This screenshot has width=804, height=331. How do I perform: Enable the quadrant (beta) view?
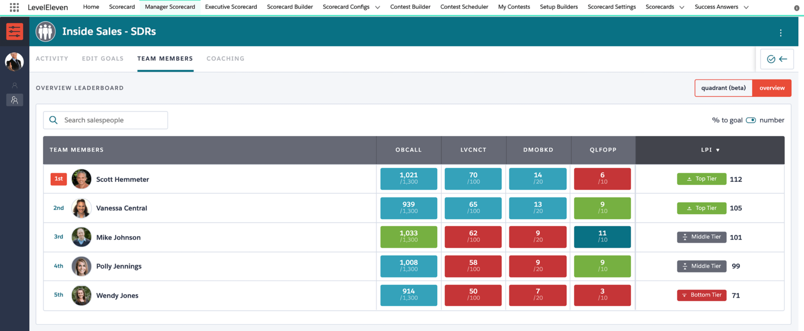[723, 88]
